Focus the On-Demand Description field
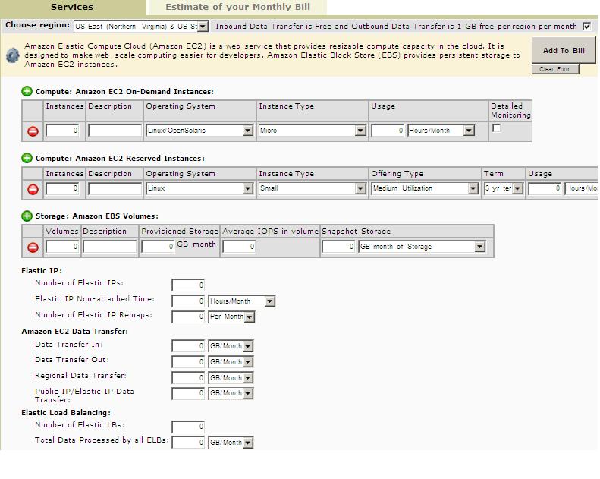The height and width of the screenshot is (479, 600). [115, 131]
